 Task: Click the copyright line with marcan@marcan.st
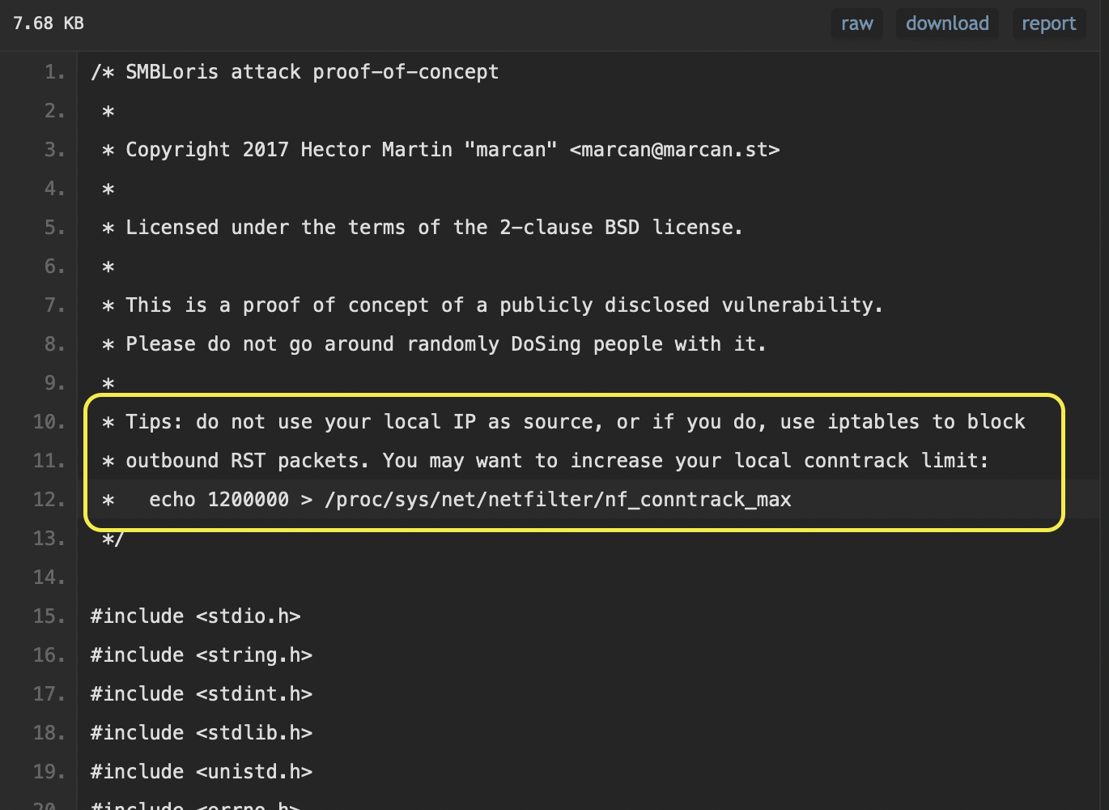(440, 150)
